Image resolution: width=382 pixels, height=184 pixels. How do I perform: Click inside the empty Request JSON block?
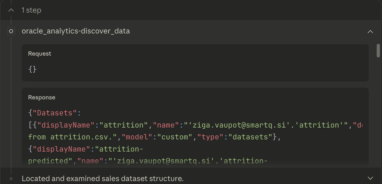click(32, 69)
